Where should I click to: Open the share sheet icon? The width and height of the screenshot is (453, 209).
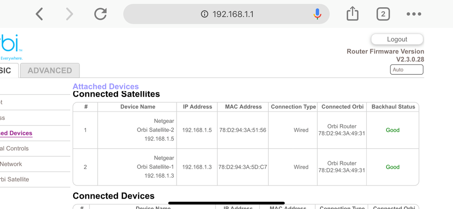353,14
